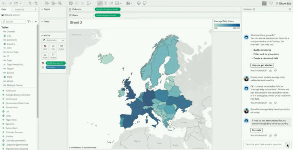
Task: Click the Longitude(generated) pill on Columns
Action: coord(107,9)
